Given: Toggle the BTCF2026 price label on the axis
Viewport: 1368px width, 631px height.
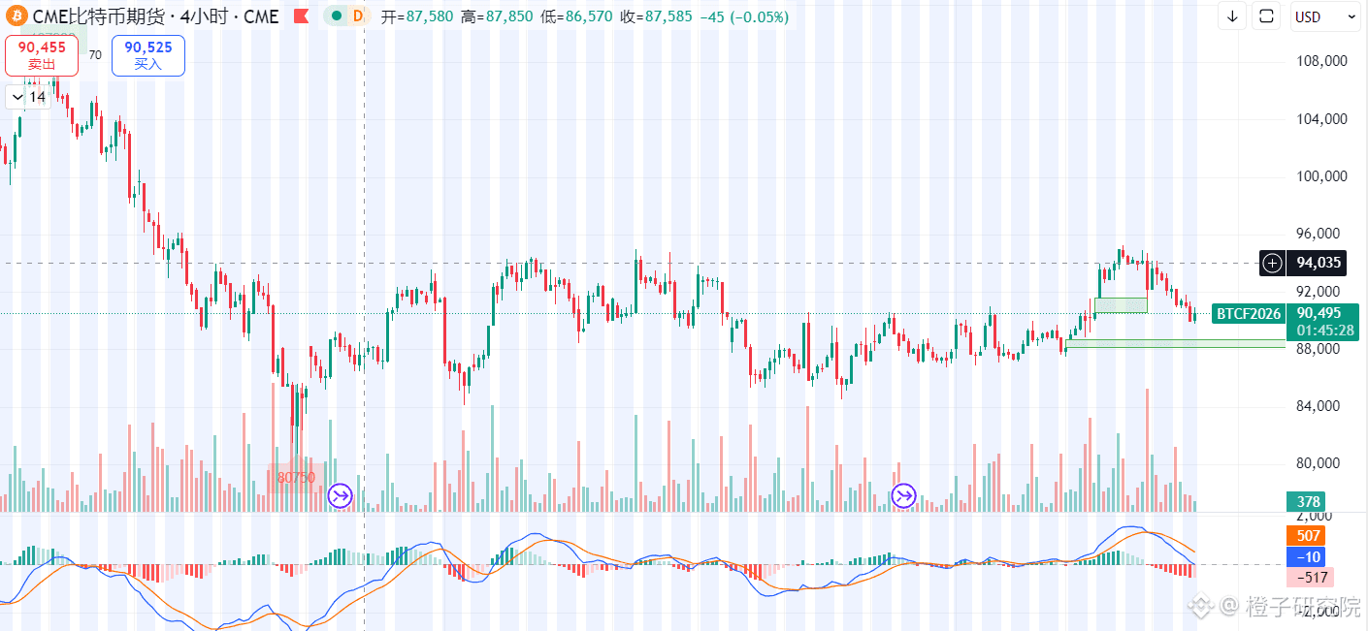Looking at the screenshot, I should (1247, 313).
